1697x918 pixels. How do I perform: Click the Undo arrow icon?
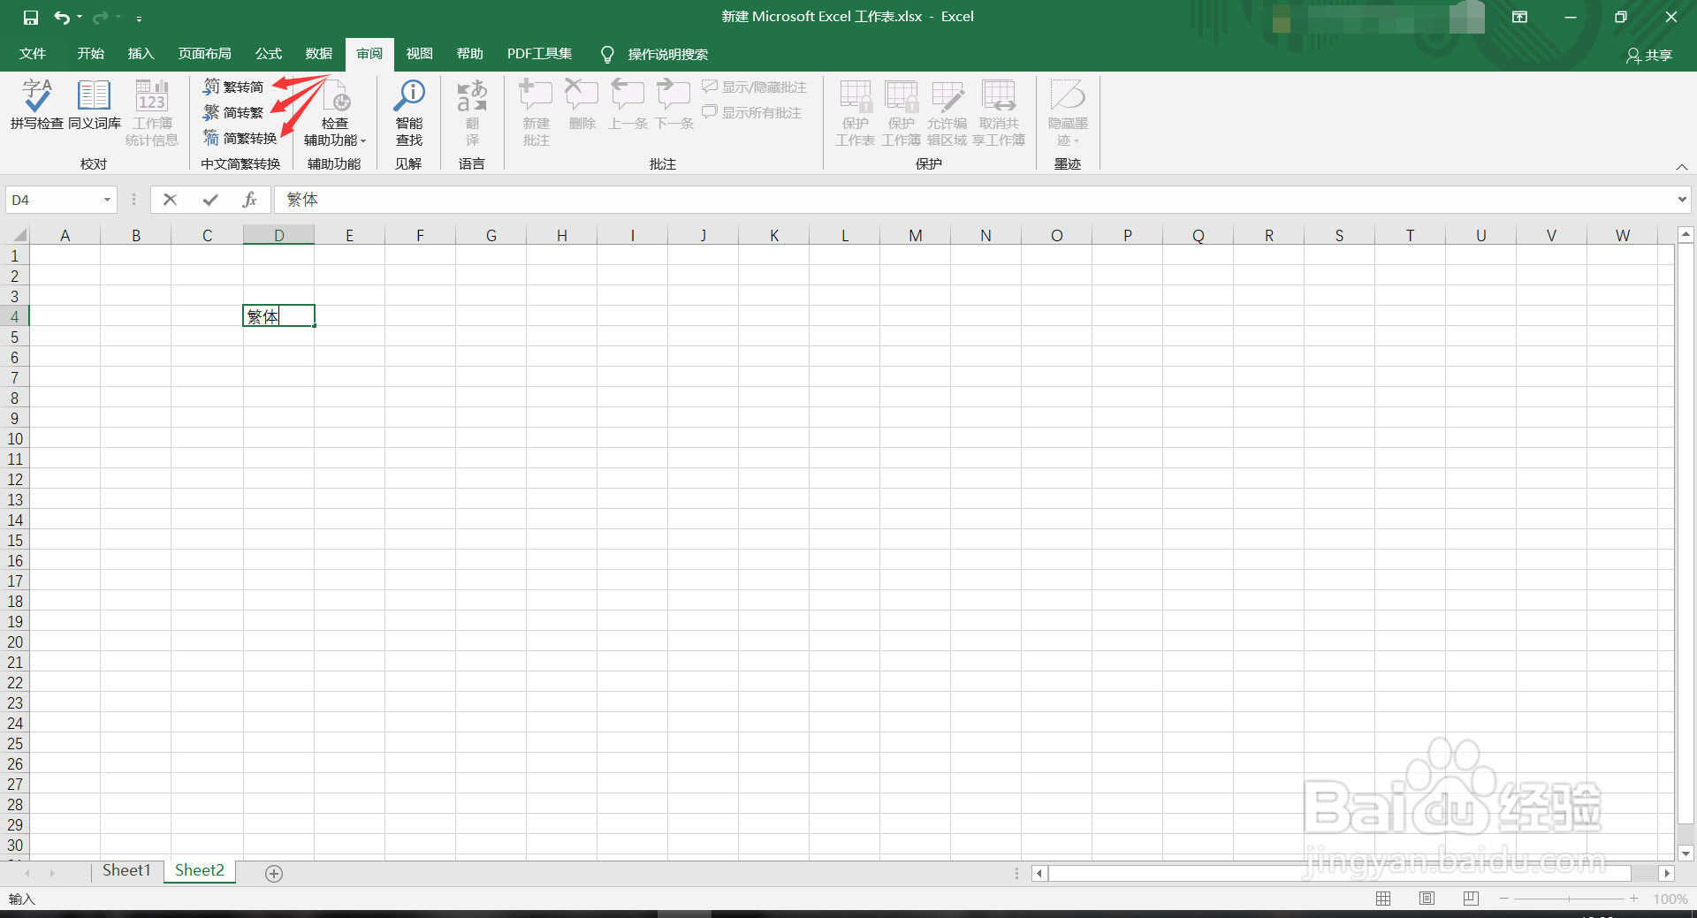click(x=61, y=17)
